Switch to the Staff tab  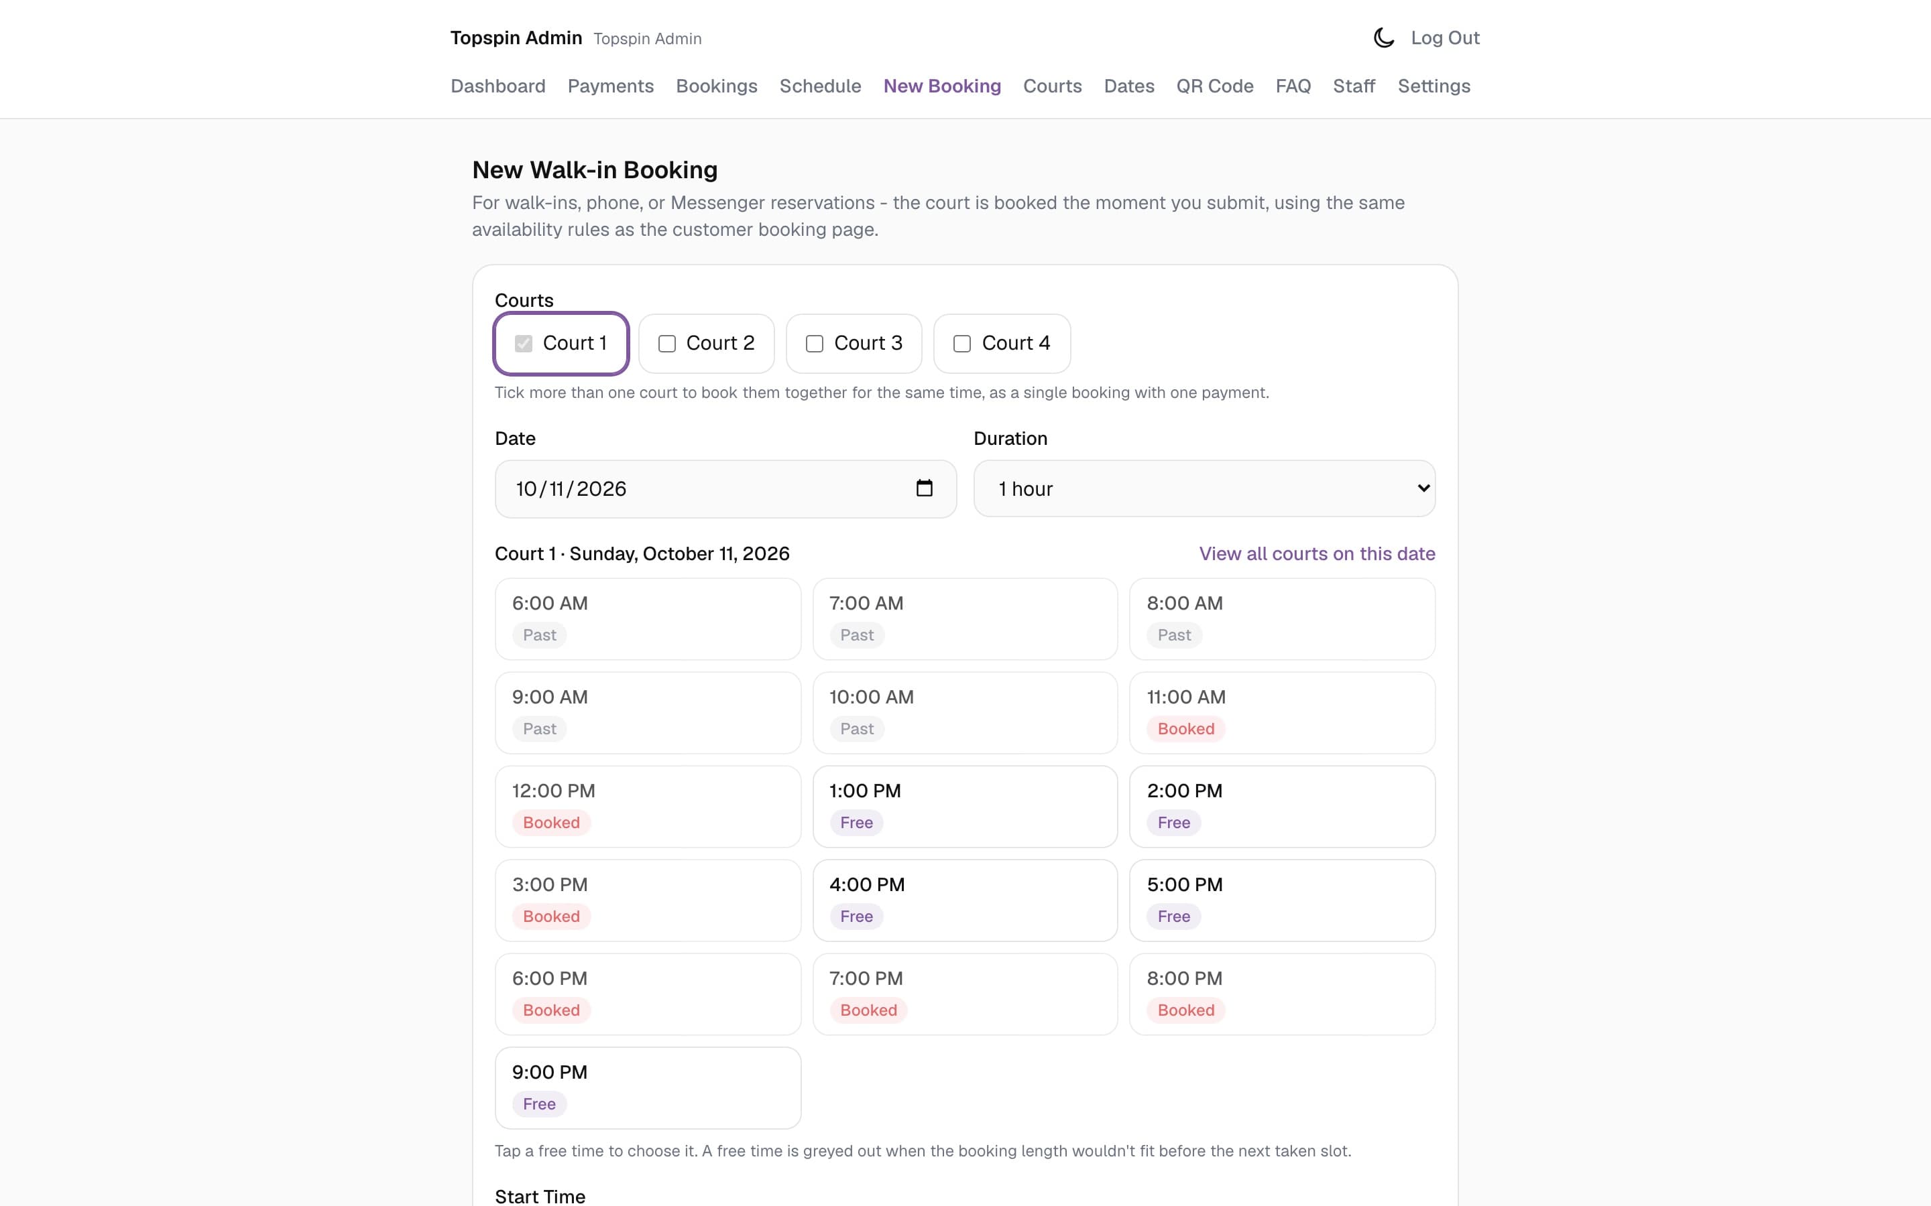pos(1354,86)
